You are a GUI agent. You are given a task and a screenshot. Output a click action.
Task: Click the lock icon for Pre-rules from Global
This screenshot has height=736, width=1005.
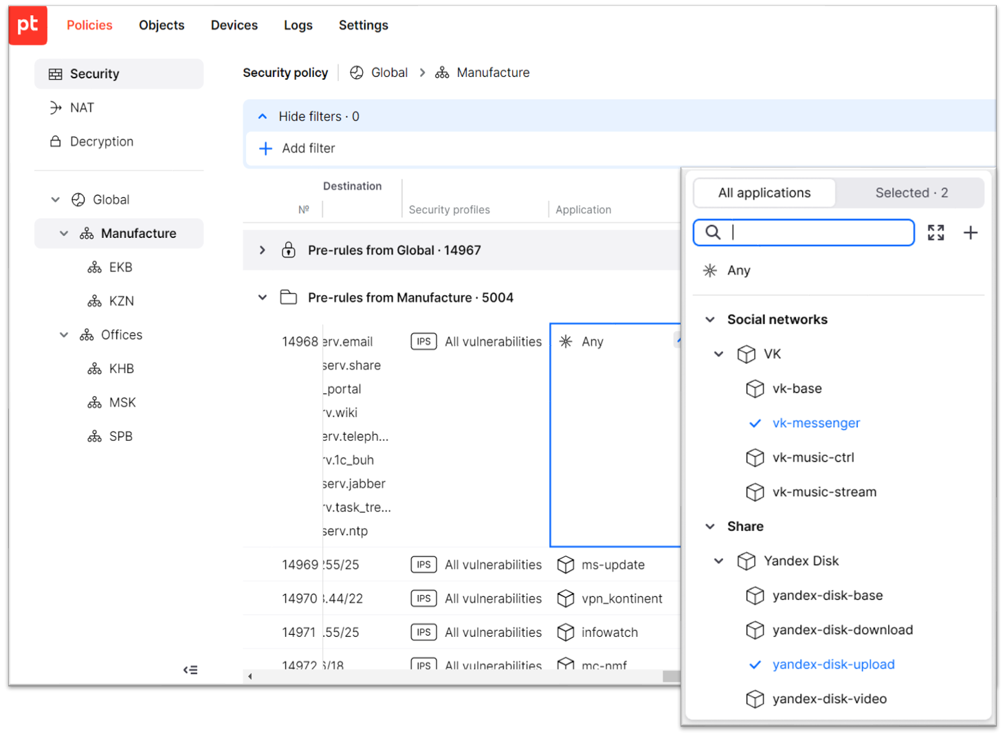(x=289, y=250)
